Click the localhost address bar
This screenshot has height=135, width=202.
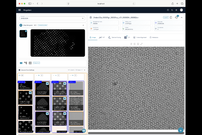pyautogui.click(x=101, y=4)
